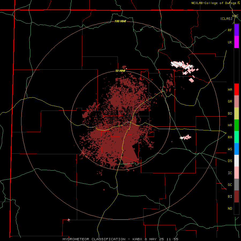Click the BI legend label
The height and width of the screenshot is (241, 241).
[x=230, y=197]
